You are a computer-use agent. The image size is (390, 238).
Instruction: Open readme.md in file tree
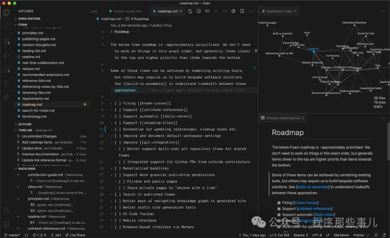point(31,57)
